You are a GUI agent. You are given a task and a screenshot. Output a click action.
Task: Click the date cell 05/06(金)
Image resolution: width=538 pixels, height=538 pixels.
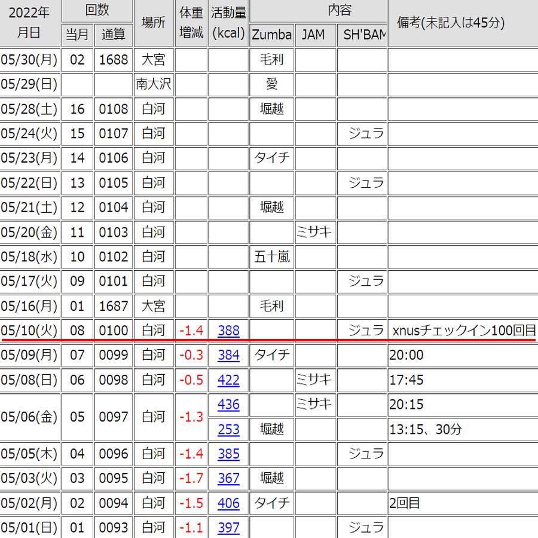29,417
